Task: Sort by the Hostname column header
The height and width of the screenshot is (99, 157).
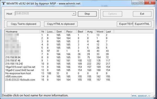Action: coord(22,32)
